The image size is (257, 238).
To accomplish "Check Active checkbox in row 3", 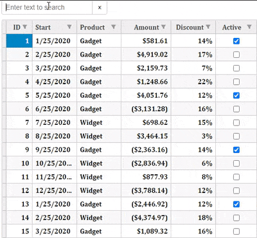I will tap(236, 68).
